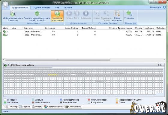Switch to the Отчеты bottom tab
Image resolution: width=168 pixels, height=115 pixels.
click(37, 107)
